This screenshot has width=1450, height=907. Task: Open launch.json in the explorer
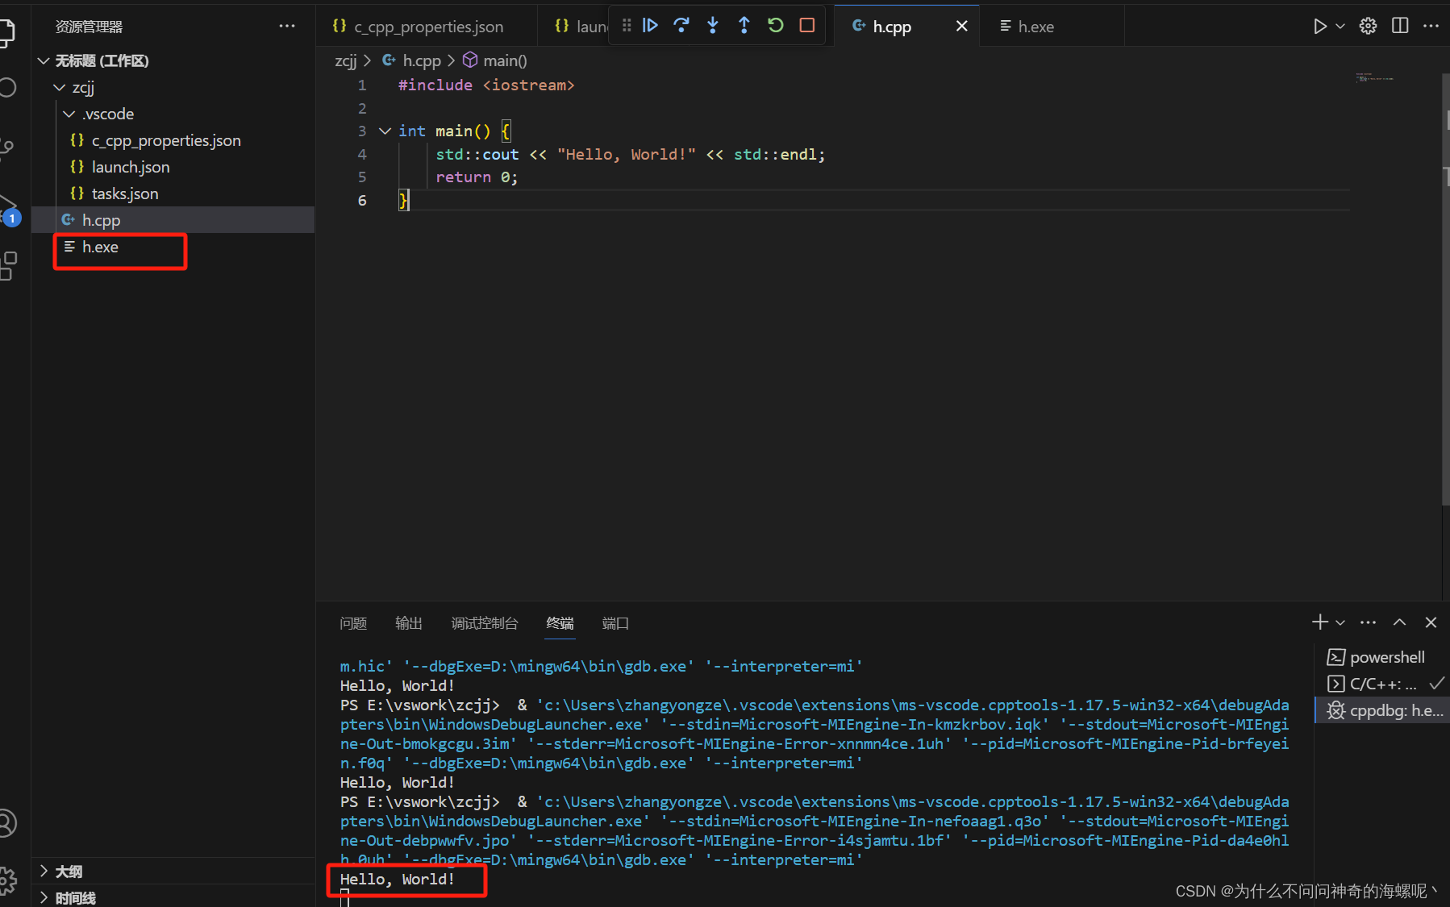tap(173, 167)
